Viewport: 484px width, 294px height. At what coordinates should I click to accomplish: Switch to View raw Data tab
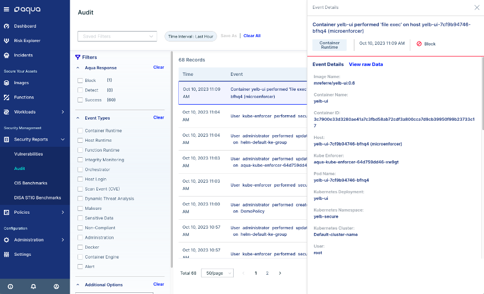[x=365, y=64]
